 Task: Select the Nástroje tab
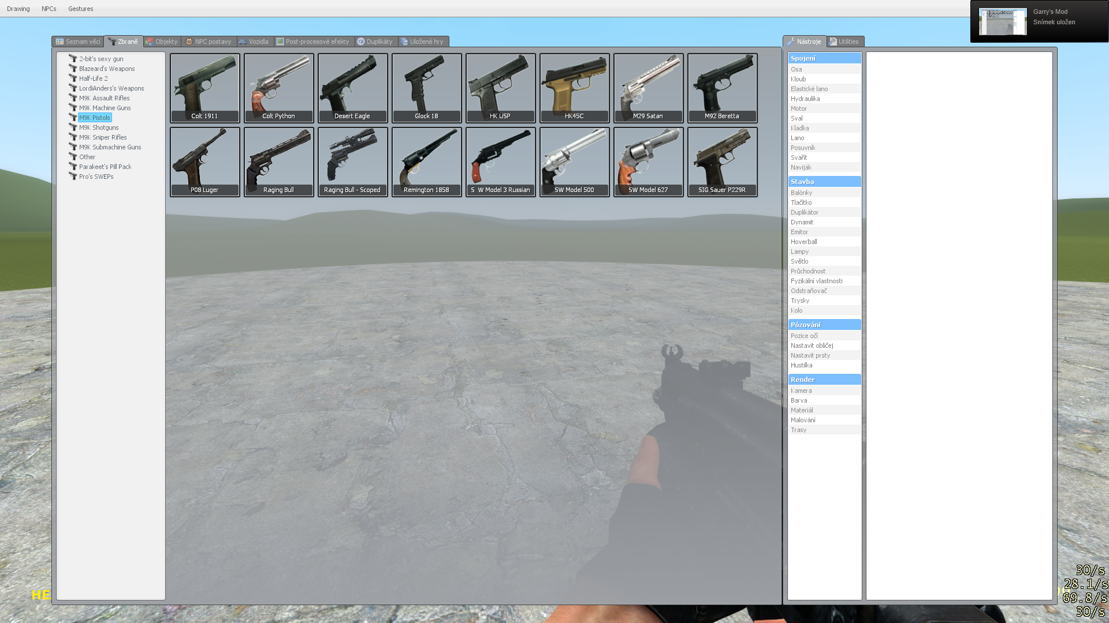coord(805,42)
